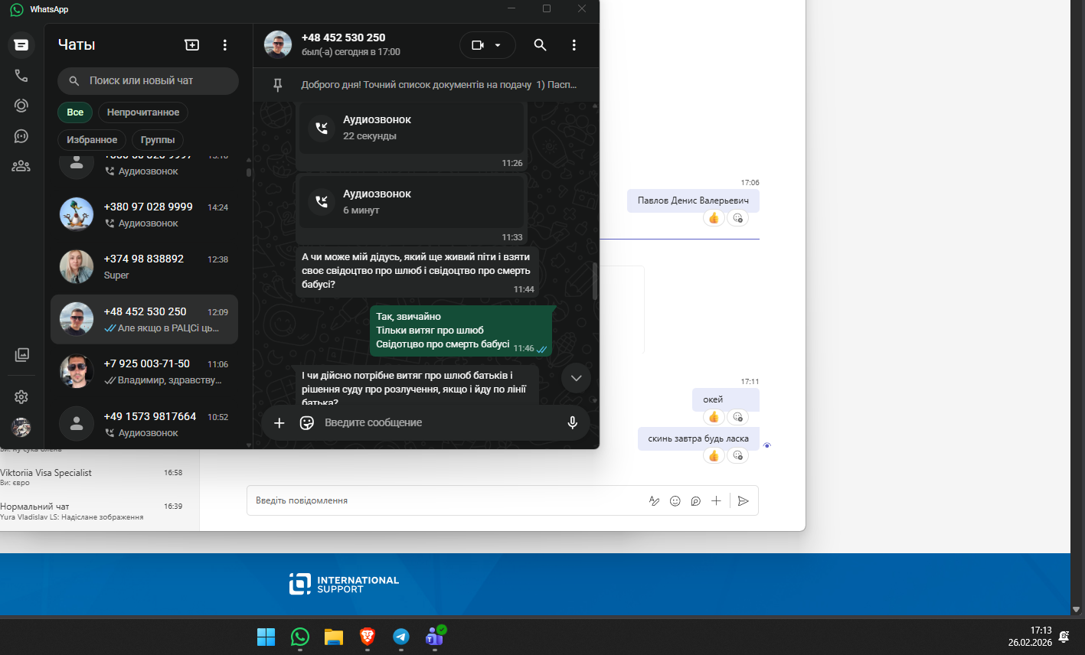
Task: Click the Teams scroll-down arrow at window edge
Action: pos(1076,610)
